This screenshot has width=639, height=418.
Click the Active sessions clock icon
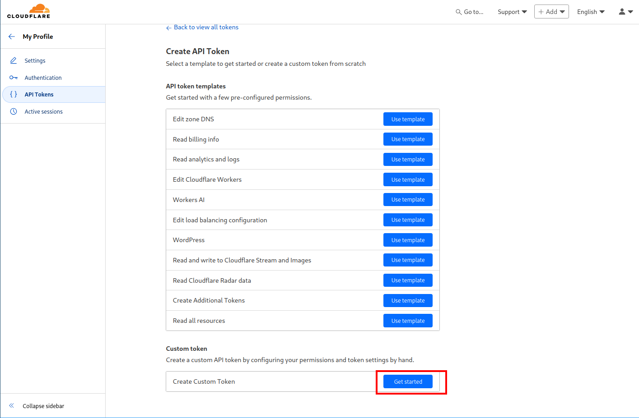(14, 111)
